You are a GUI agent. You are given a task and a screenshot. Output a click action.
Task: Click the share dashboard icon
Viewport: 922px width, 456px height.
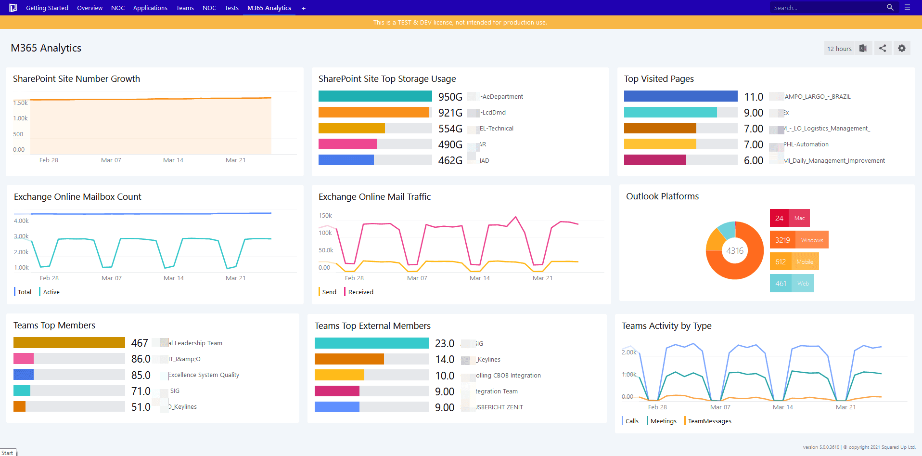[883, 48]
